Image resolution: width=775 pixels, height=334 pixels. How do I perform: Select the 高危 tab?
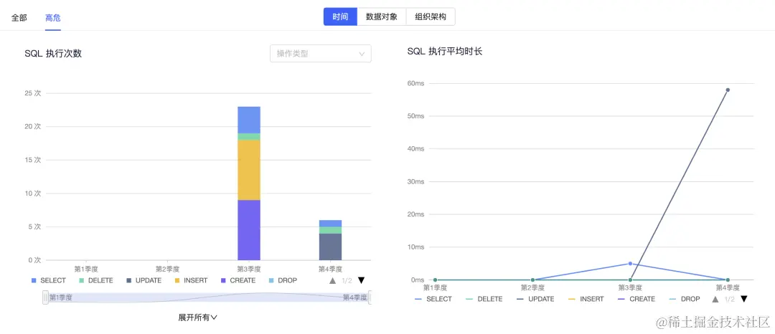point(53,18)
